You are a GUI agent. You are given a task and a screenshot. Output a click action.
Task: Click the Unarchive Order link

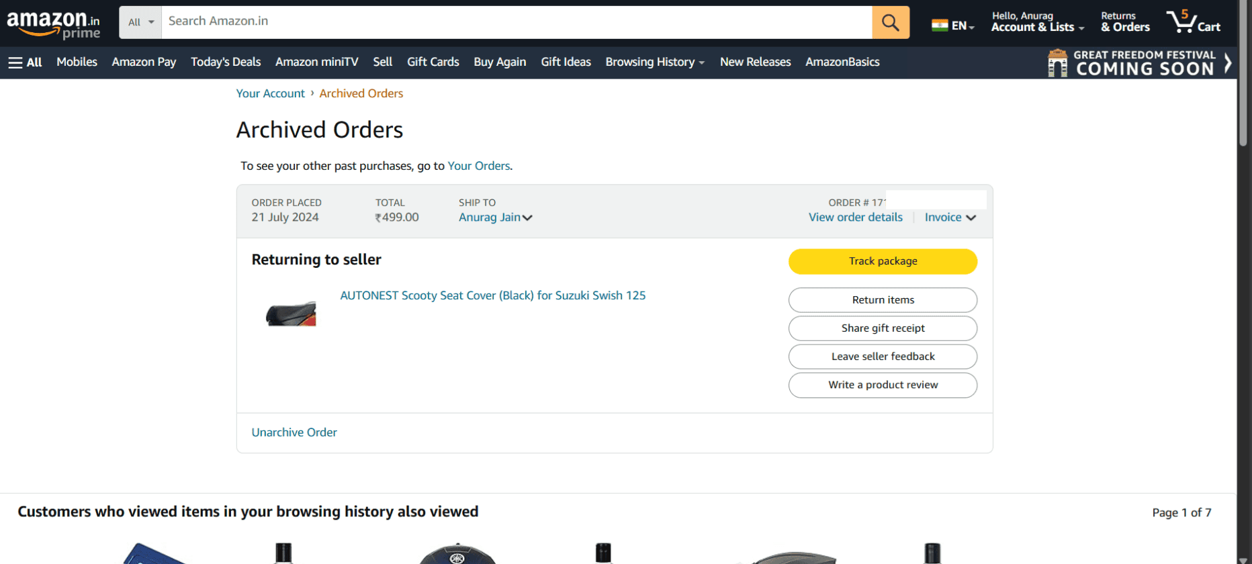294,432
